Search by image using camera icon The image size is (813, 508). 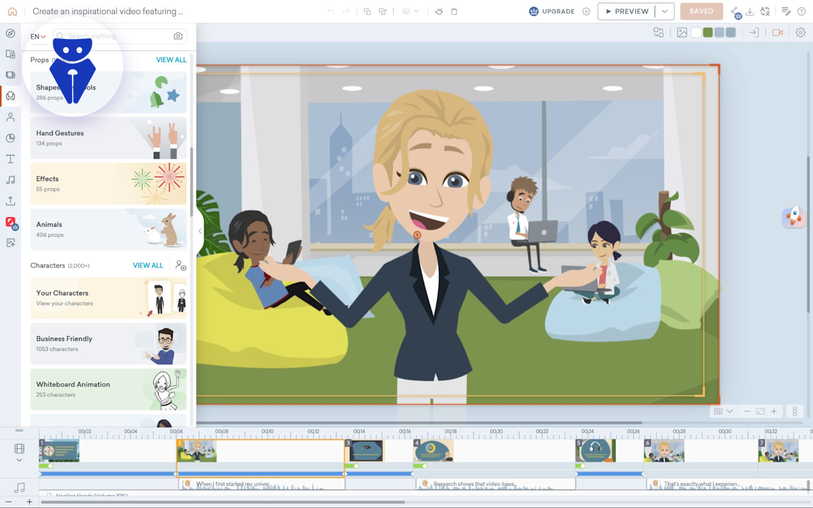[178, 36]
